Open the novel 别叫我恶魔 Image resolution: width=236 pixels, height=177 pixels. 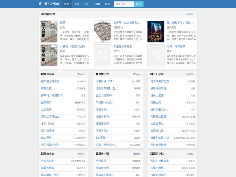48,131
